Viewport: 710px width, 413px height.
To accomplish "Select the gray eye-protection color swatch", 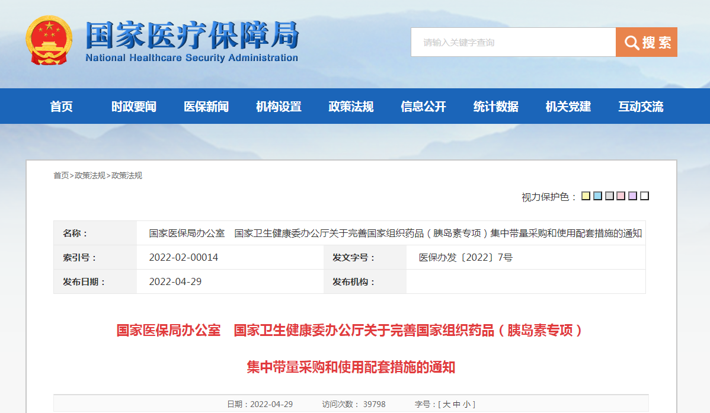I will [x=609, y=196].
